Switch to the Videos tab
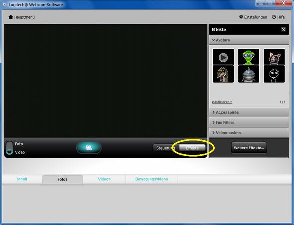 click(104, 179)
